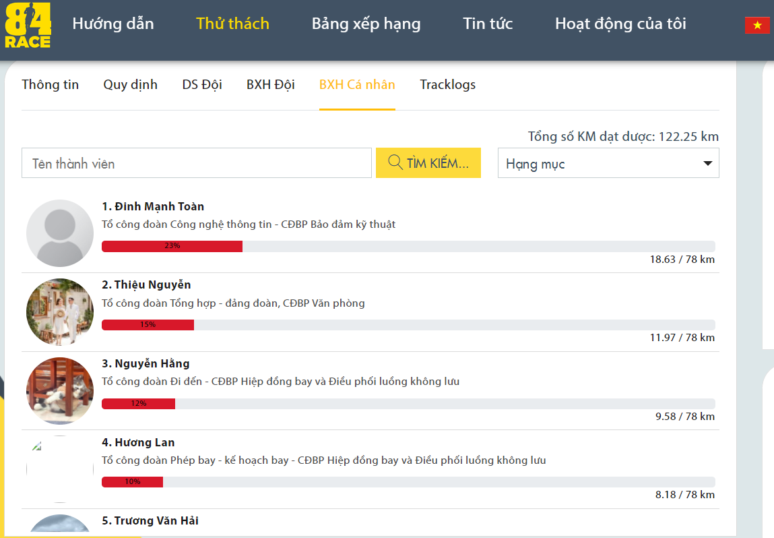
Task: Go to Thử thách page
Action: [232, 24]
